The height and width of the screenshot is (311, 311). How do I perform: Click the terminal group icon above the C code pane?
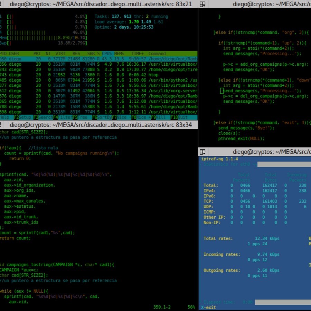click(202, 4)
